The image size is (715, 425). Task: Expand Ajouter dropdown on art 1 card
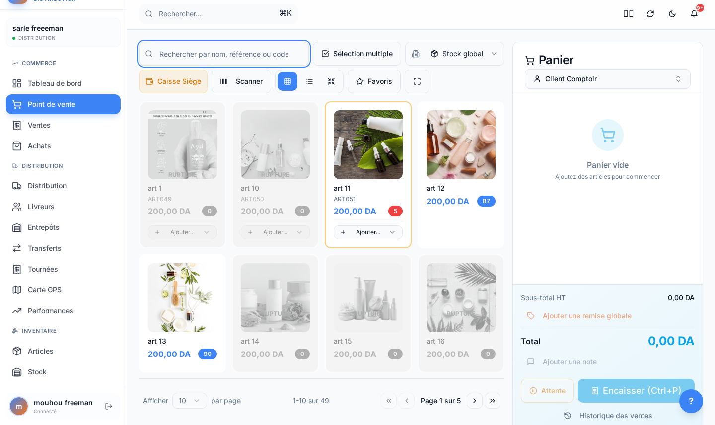pos(182,232)
